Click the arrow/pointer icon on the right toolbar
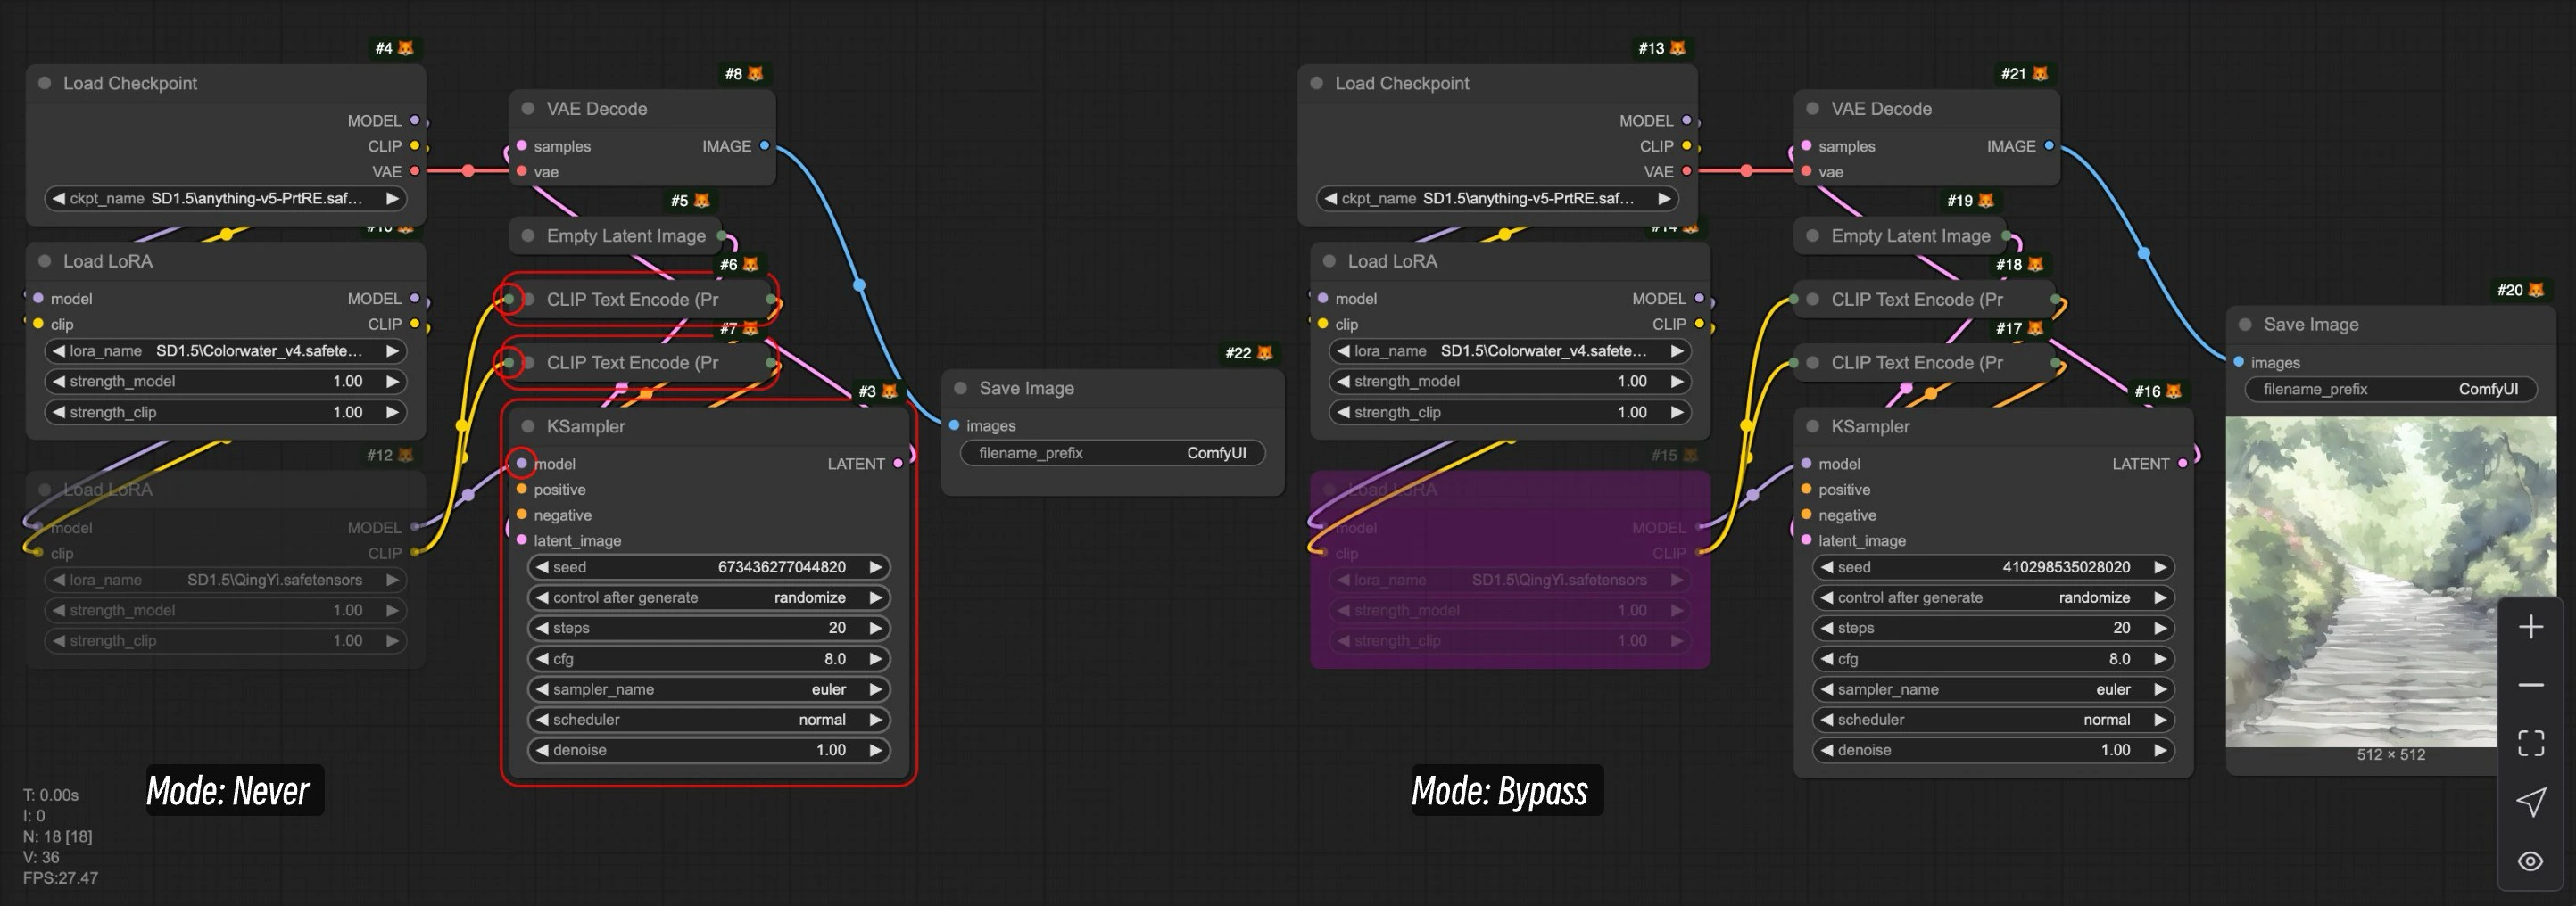The width and height of the screenshot is (2576, 906). (2531, 801)
